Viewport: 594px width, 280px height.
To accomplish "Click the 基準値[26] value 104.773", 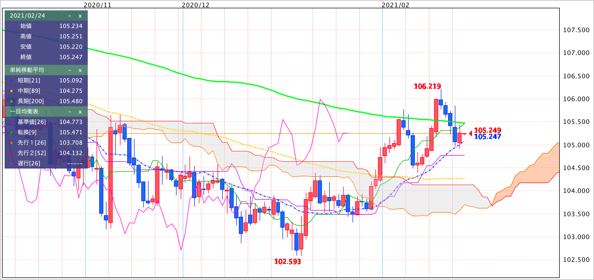I will tap(71, 122).
